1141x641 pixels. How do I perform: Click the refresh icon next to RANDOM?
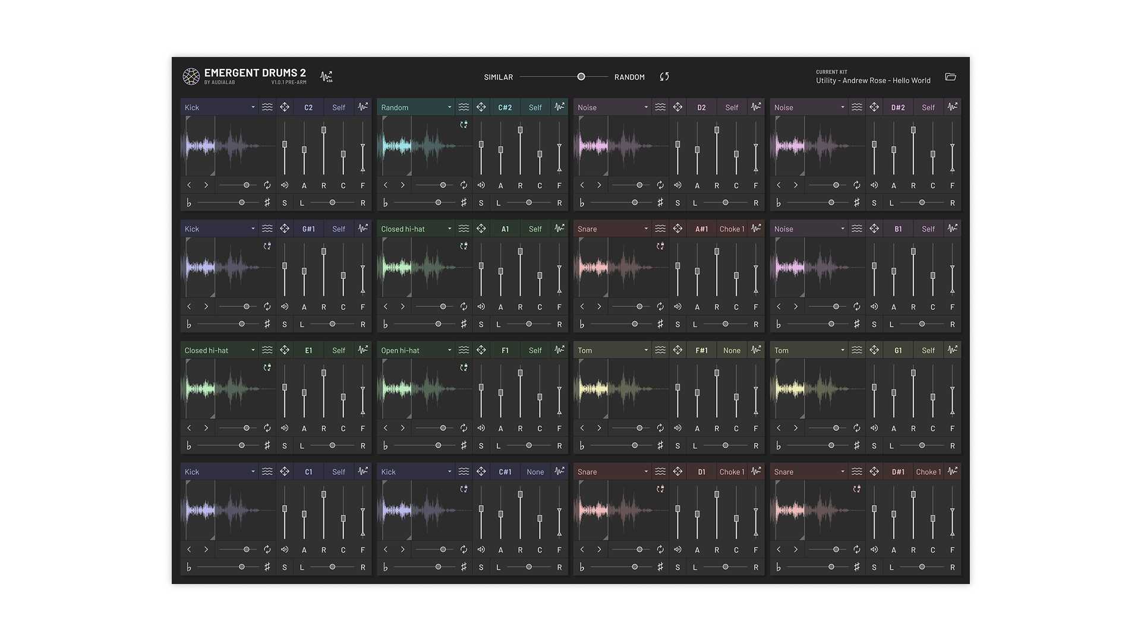coord(664,77)
